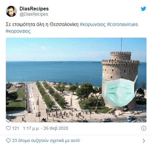Click the surgical mask on the tower

point(120,91)
